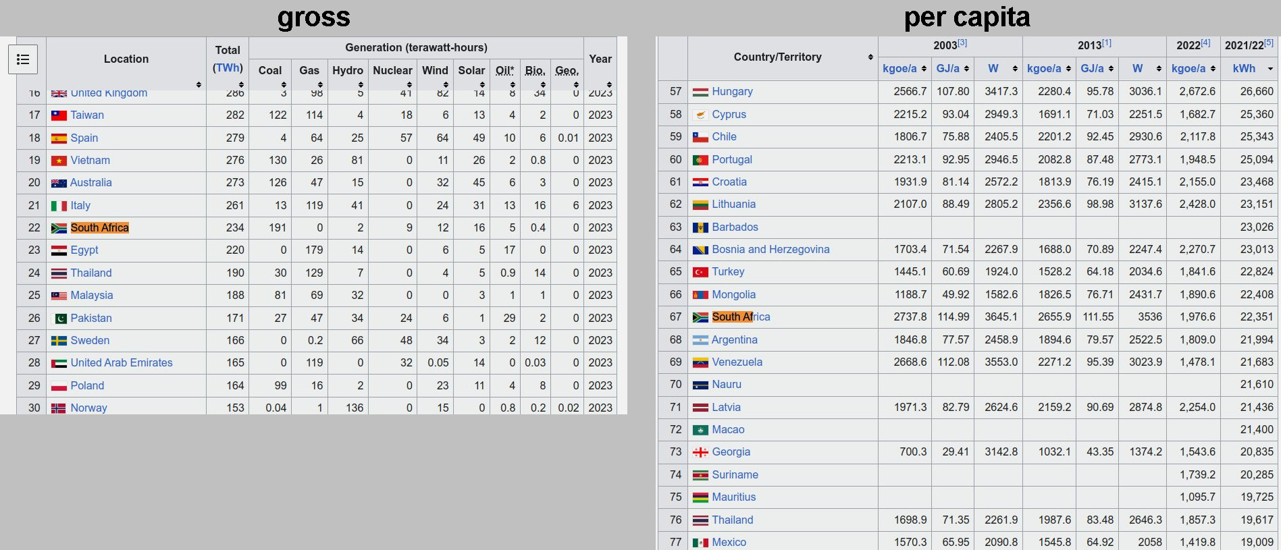Open the Vietnam link
The height and width of the screenshot is (550, 1281).
90,161
